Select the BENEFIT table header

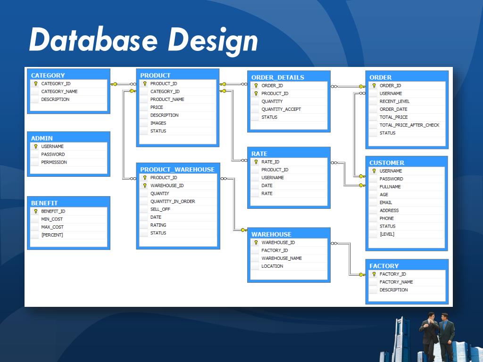click(x=69, y=203)
